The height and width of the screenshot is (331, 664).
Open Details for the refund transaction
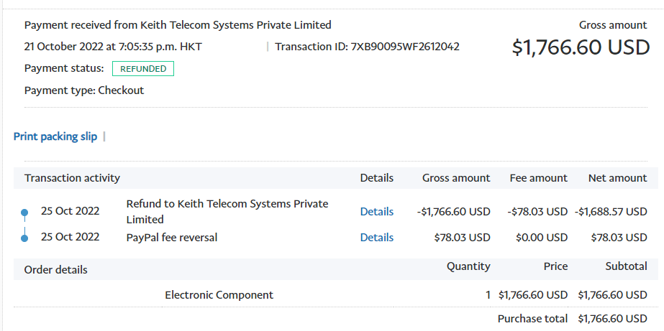click(377, 212)
